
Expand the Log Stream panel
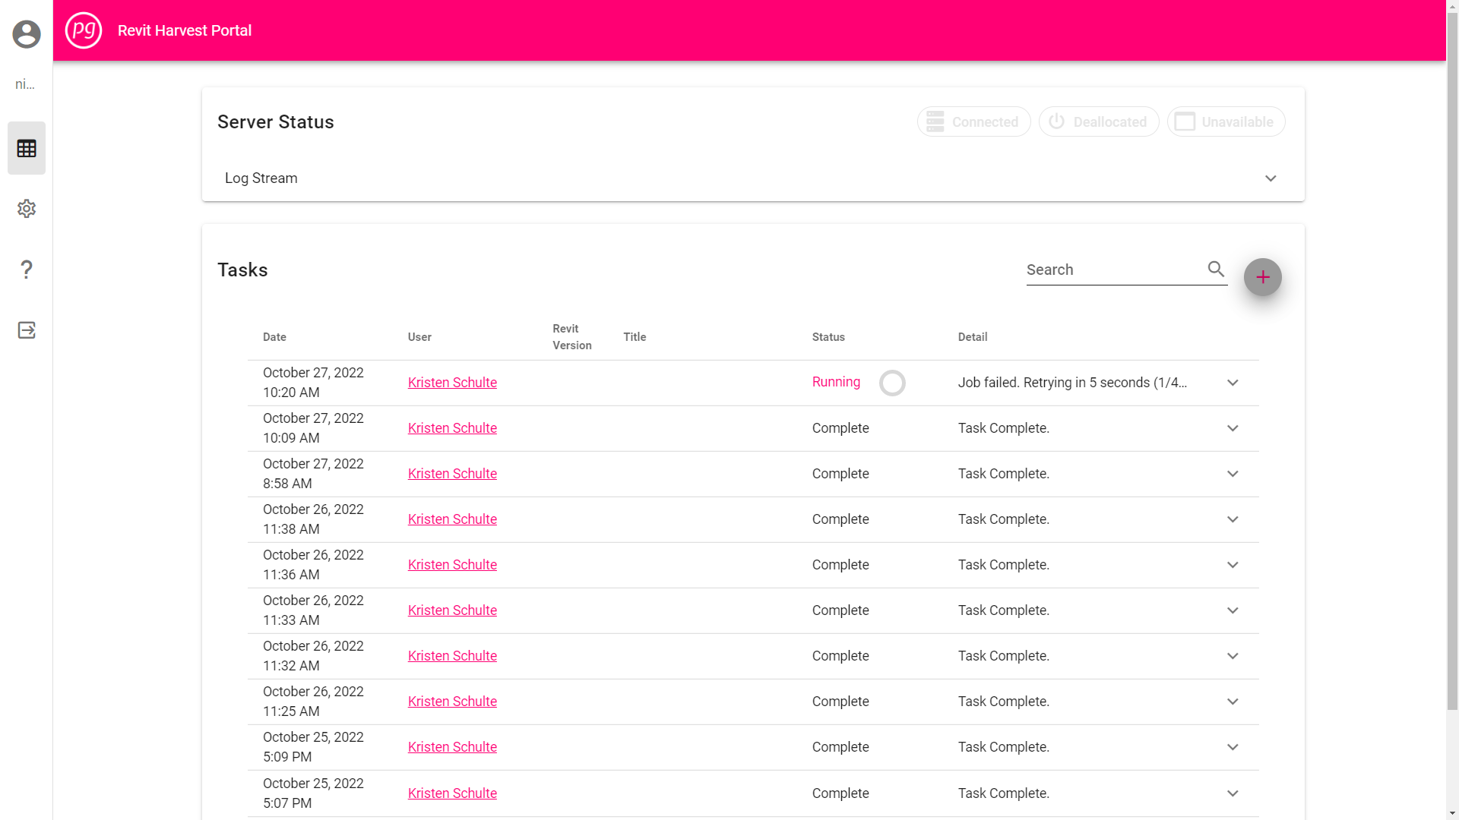[x=1270, y=178]
